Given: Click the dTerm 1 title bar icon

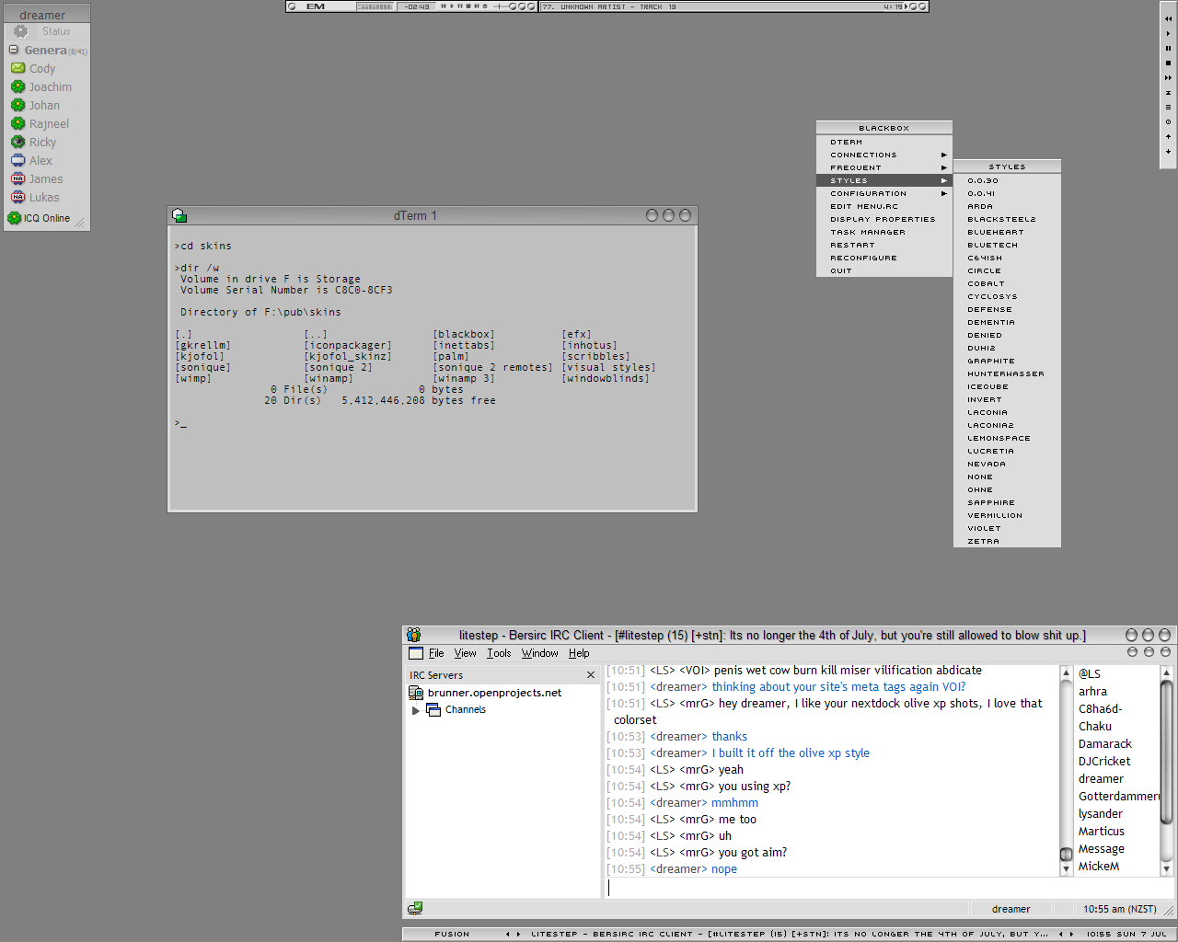Looking at the screenshot, I should pyautogui.click(x=179, y=215).
